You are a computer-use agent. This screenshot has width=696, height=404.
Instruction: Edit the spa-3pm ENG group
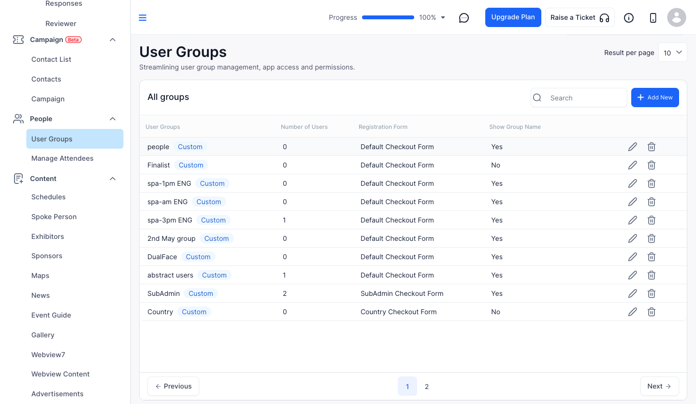(632, 220)
